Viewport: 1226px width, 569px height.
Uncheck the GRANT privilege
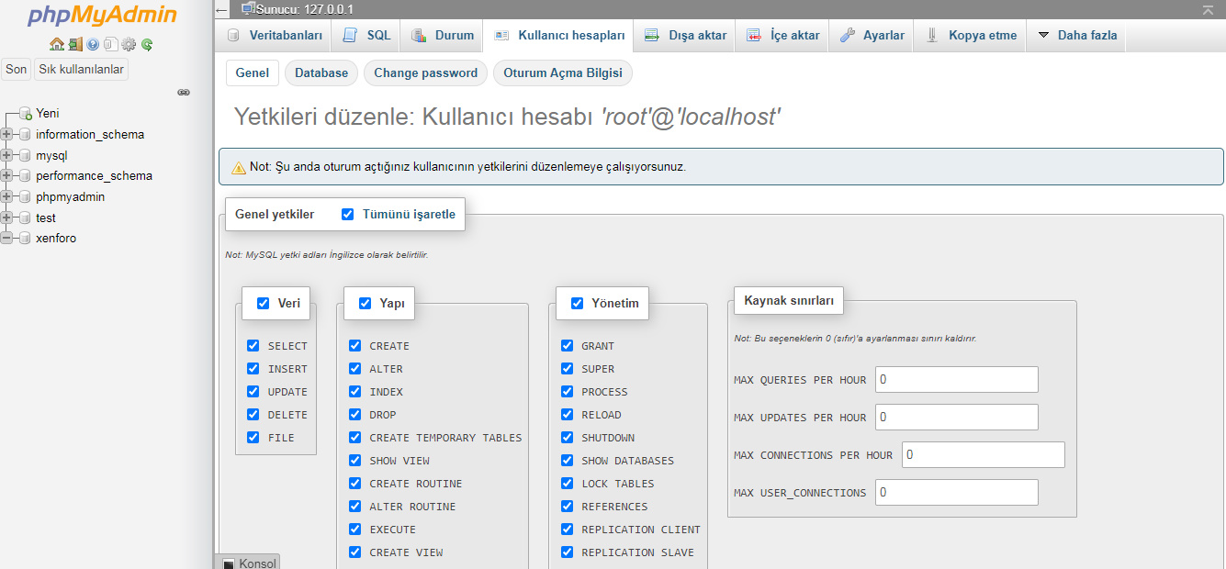(567, 346)
